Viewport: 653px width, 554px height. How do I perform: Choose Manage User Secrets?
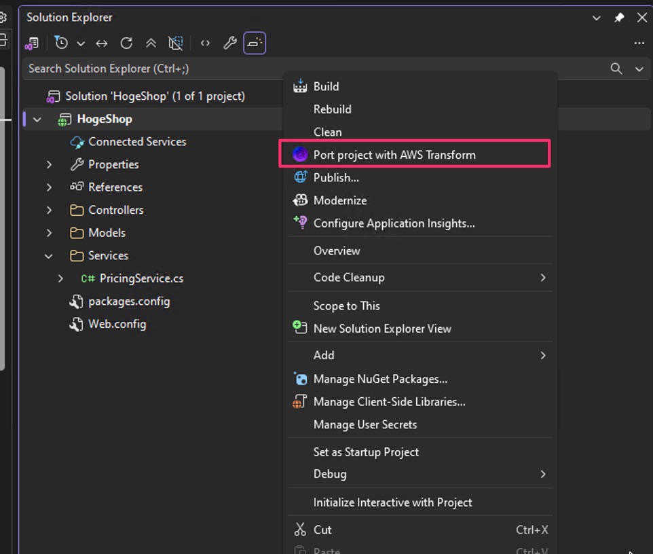pos(419,424)
